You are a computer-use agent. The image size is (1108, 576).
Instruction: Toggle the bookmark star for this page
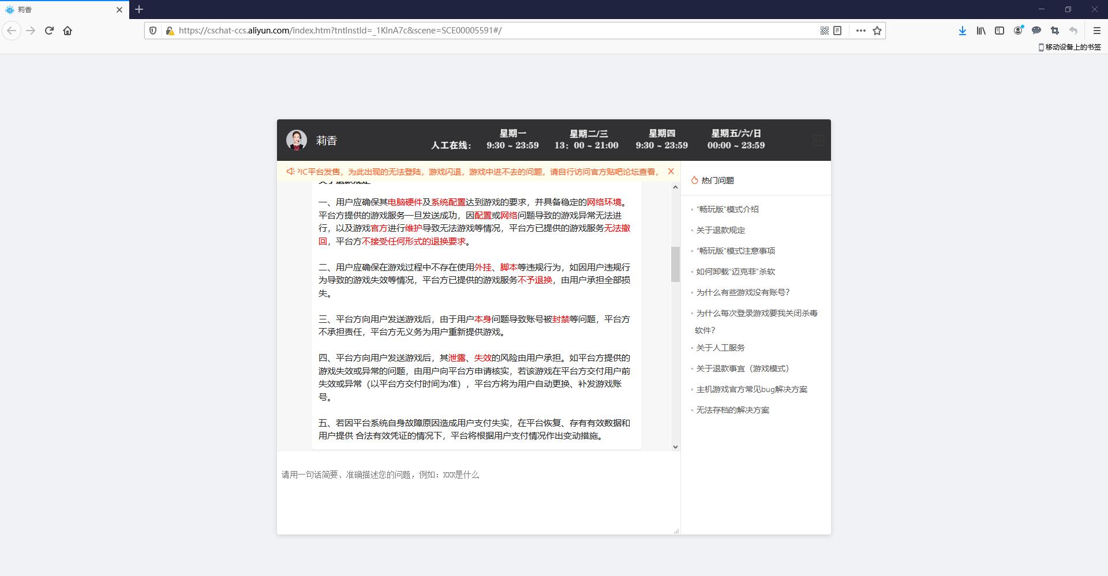tap(877, 31)
